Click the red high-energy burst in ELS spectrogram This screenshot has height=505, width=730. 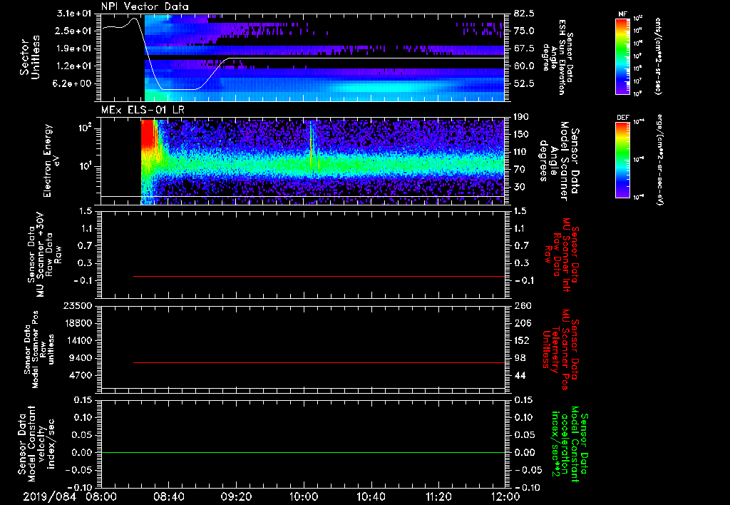point(148,136)
